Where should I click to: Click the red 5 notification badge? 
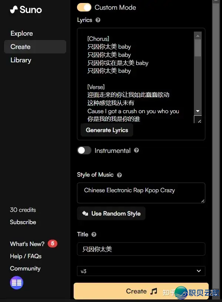[53, 243]
